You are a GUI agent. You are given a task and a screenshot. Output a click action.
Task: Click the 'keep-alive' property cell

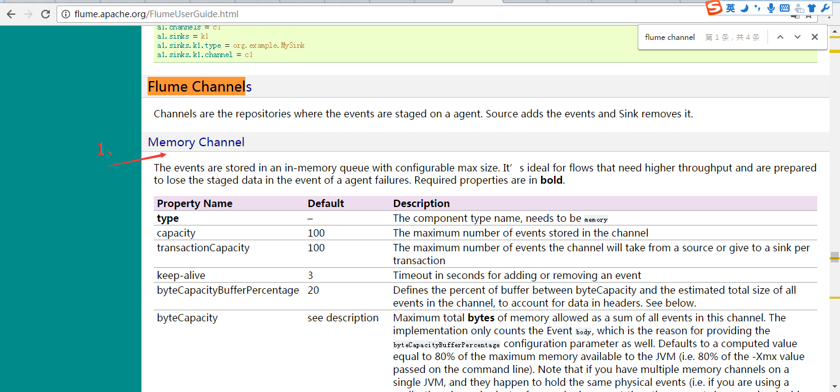pyautogui.click(x=181, y=275)
